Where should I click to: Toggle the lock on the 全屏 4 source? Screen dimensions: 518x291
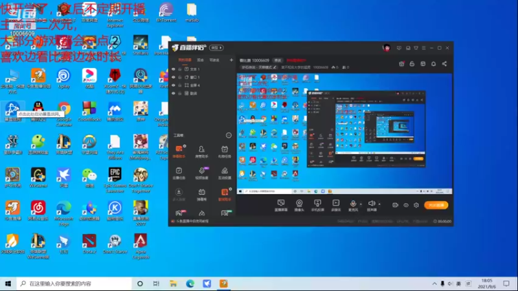click(x=180, y=85)
